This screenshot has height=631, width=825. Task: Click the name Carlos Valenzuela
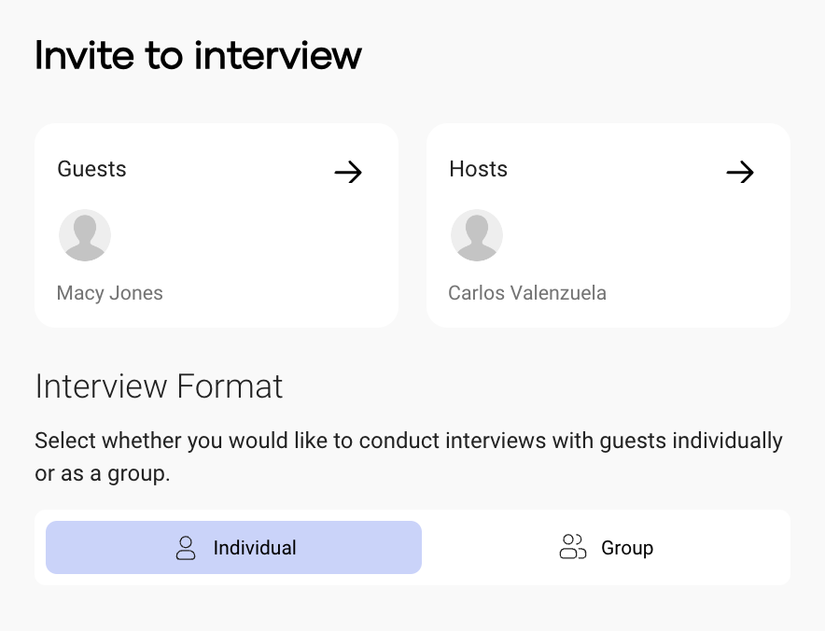tap(527, 293)
